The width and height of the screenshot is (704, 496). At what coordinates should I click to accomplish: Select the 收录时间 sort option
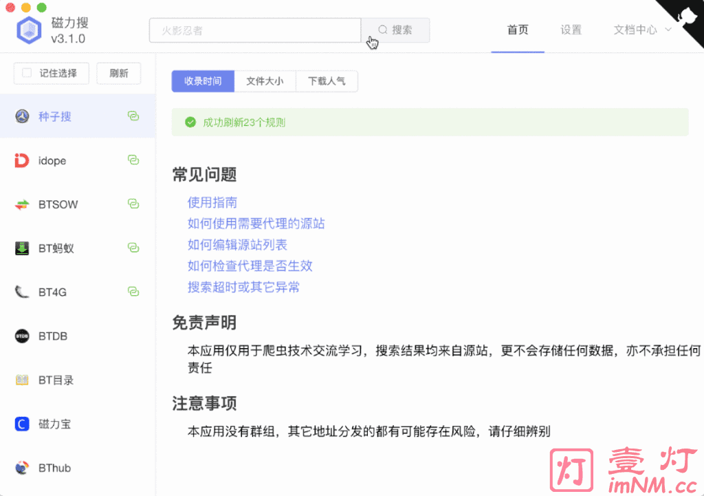[203, 81]
